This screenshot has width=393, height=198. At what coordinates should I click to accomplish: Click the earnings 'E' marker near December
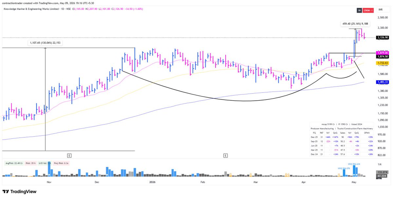(x=69, y=155)
